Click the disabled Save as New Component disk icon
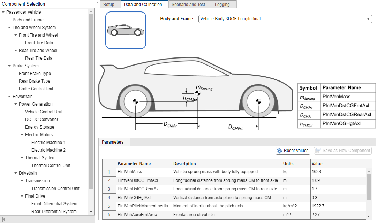The height and width of the screenshot is (223, 377). tap(317, 151)
